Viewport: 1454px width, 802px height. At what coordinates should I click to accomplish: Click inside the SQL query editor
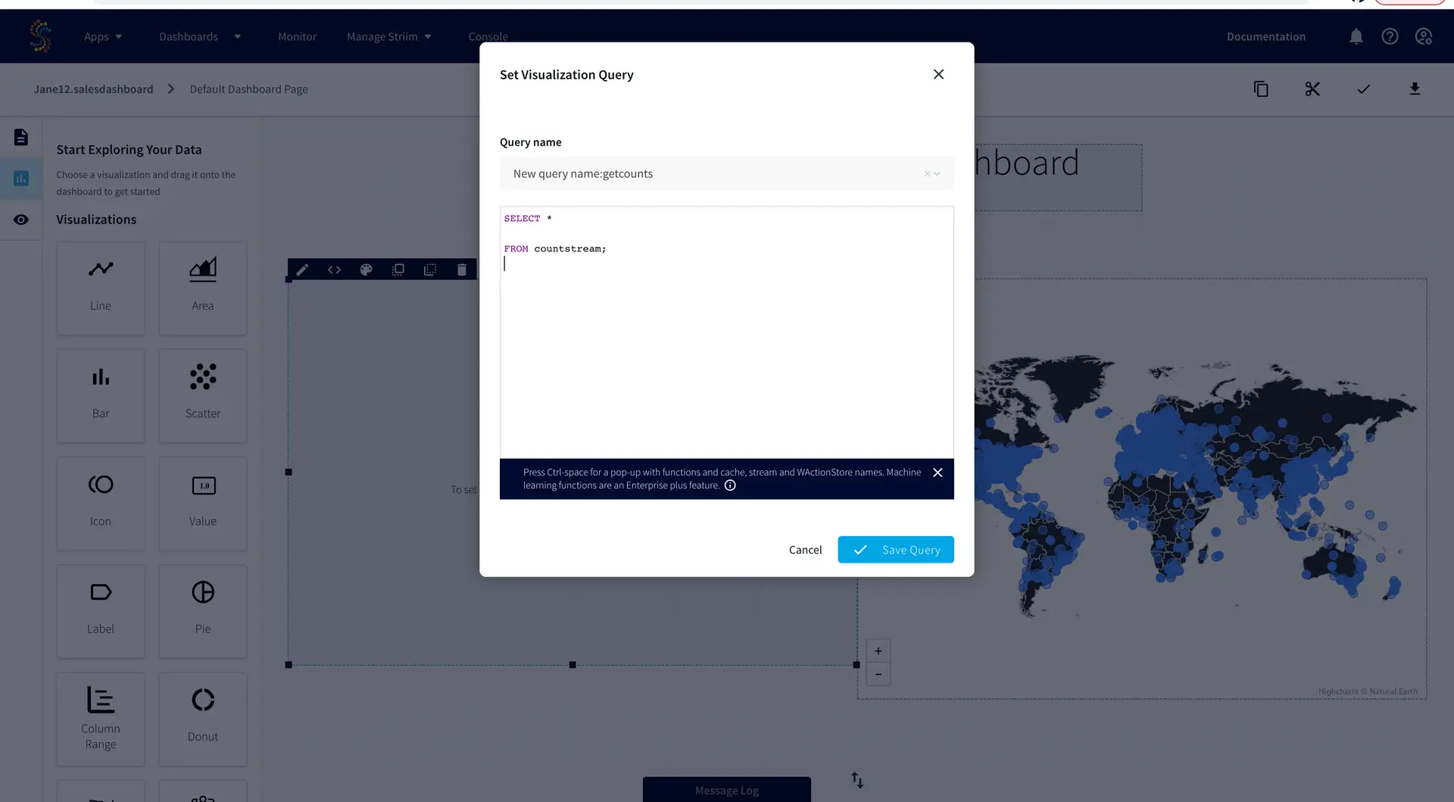pos(725,348)
